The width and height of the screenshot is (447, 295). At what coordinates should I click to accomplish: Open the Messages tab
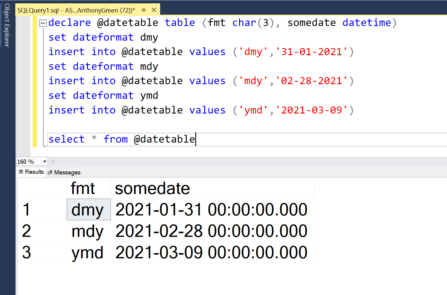64,172
